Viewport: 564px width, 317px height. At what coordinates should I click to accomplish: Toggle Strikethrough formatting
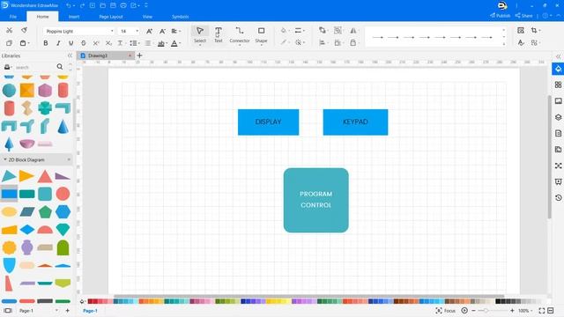click(84, 43)
